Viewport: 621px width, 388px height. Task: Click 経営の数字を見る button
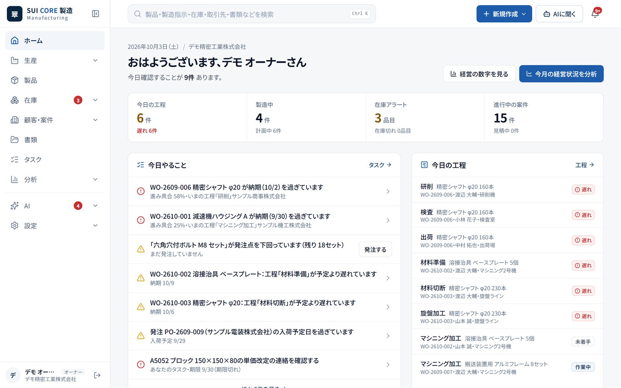pos(479,74)
